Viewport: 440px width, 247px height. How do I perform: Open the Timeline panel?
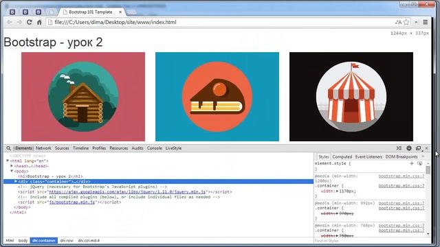point(81,148)
